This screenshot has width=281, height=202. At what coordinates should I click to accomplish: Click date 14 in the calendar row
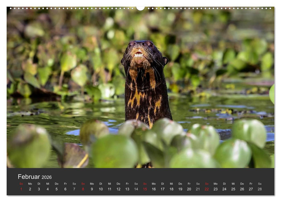coord(136,189)
